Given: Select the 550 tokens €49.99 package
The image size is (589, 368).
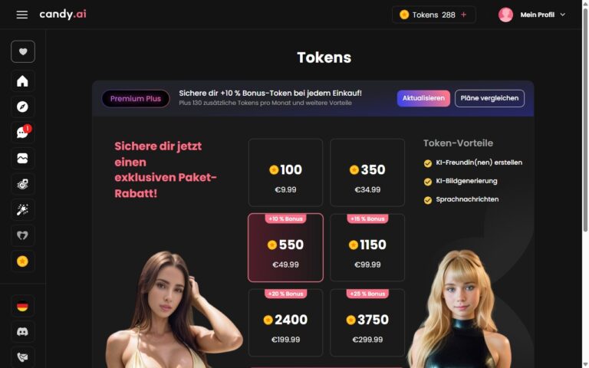Looking at the screenshot, I should (x=285, y=248).
